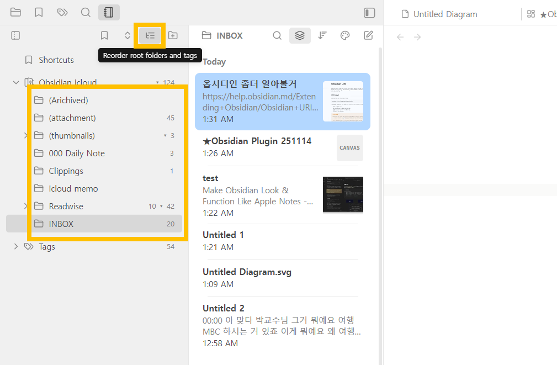
Task: Toggle single pane layout icon
Action: (15, 35)
